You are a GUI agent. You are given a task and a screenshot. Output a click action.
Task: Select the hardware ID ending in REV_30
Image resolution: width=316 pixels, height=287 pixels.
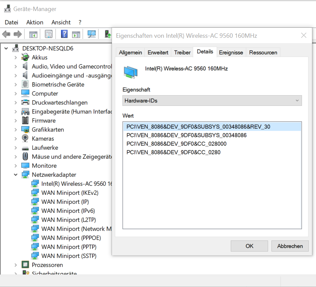coord(212,127)
